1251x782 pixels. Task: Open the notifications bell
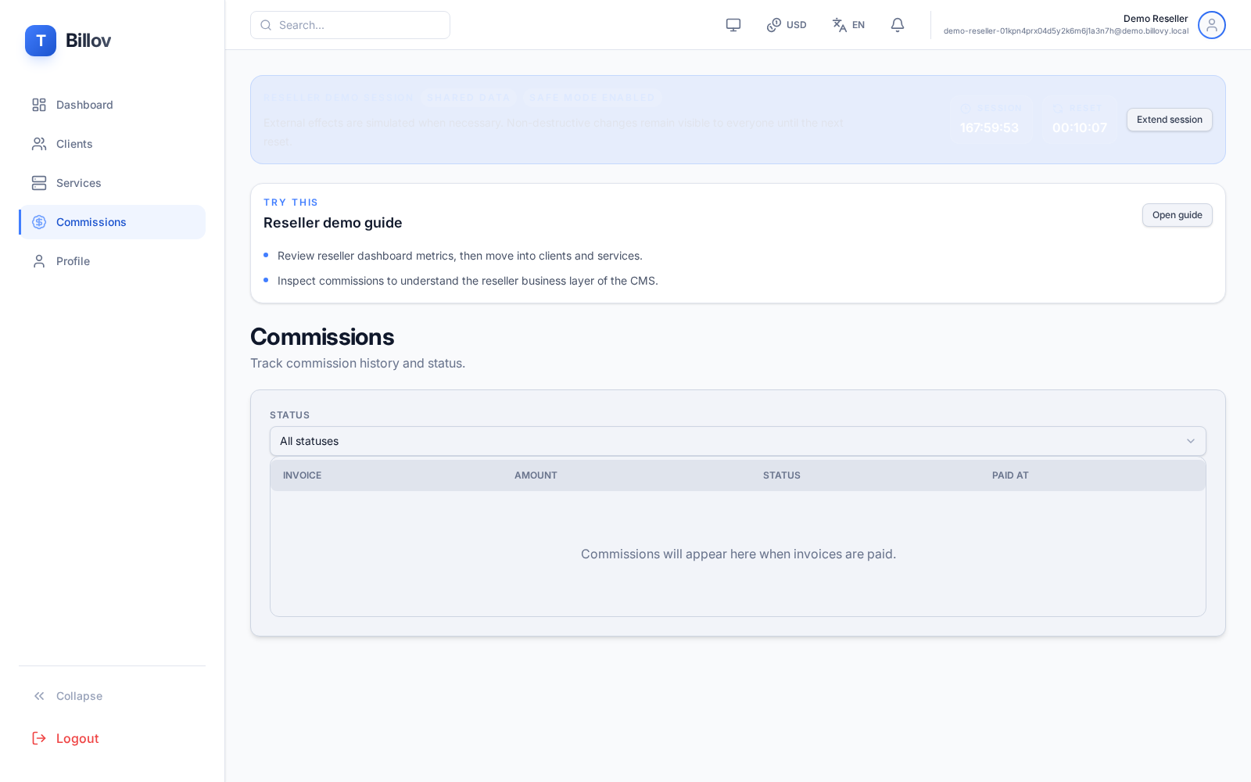click(897, 25)
